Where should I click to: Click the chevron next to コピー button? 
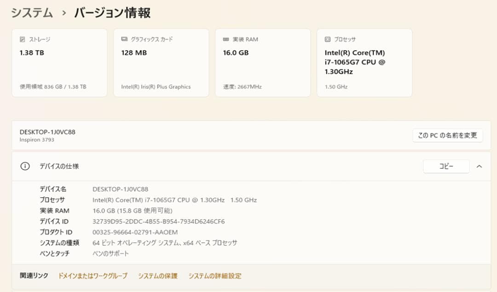[479, 166]
